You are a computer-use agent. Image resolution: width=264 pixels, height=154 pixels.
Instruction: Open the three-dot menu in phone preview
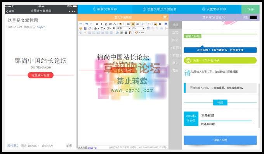[72, 11]
